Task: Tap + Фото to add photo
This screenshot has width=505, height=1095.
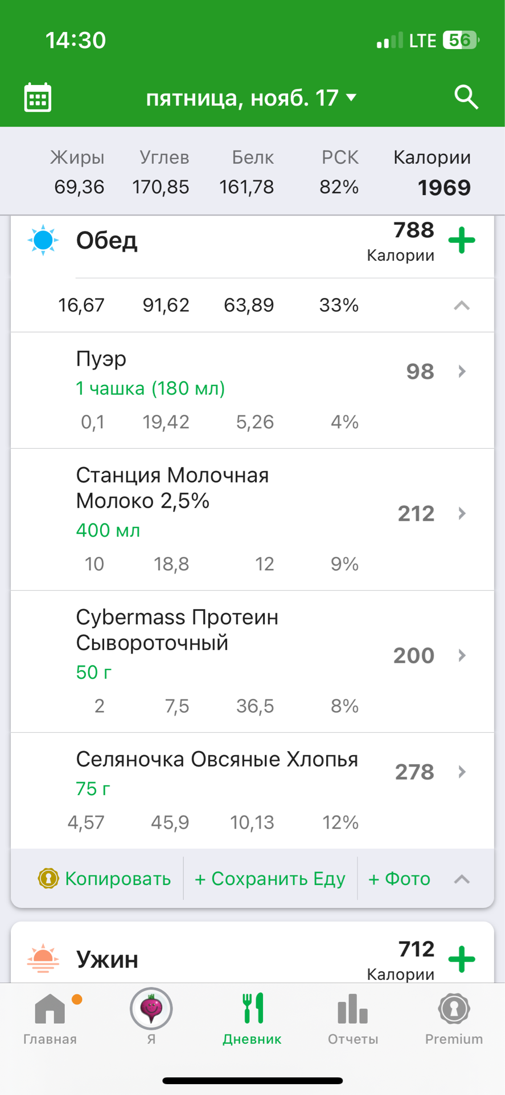Action: coord(399,879)
